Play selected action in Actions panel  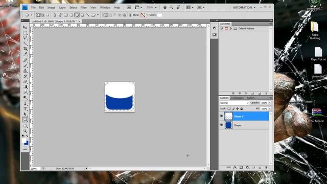(246, 93)
